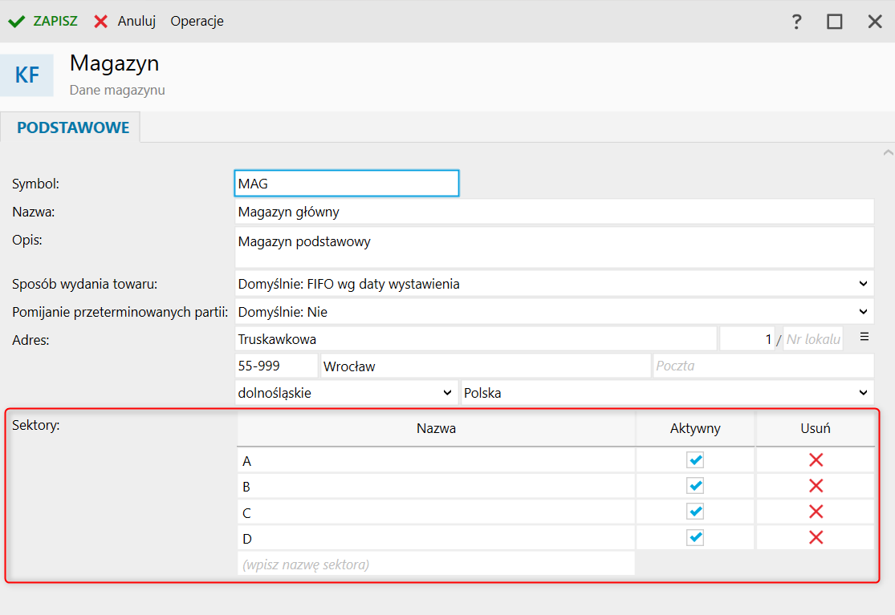895x615 pixels.
Task: Click the KF module logo
Action: (x=27, y=75)
